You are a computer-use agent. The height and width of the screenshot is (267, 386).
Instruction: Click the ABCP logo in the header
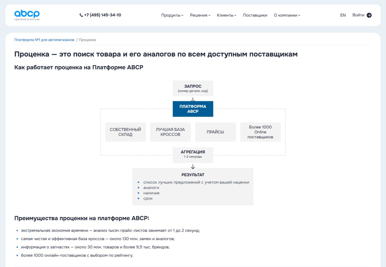pyautogui.click(x=27, y=15)
